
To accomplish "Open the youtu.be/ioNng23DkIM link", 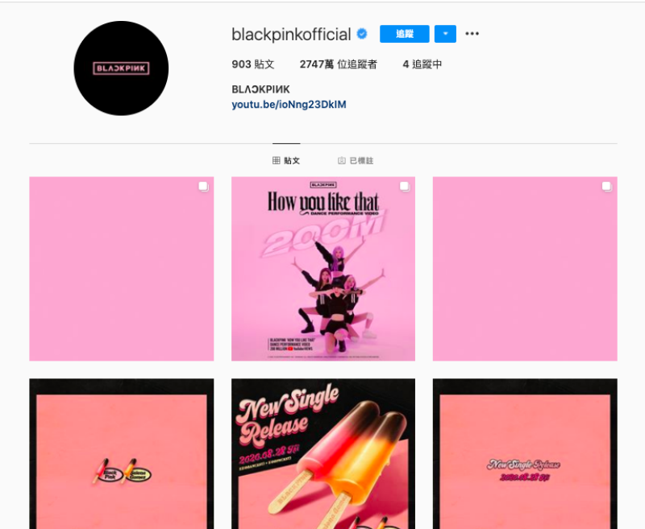I will tap(289, 105).
